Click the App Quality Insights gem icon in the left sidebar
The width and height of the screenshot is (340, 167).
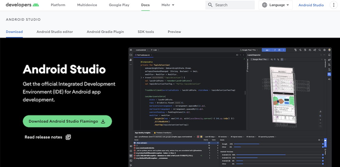tap(131, 156)
